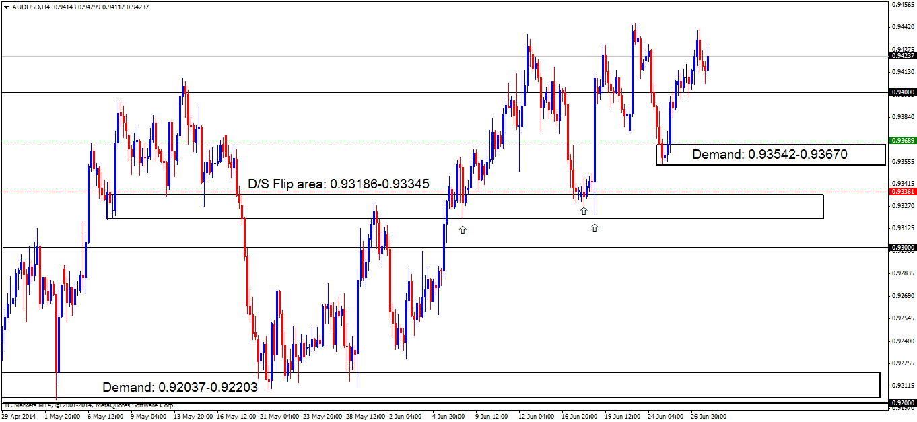Screen dimensions: 917x422
Task: Click the 0.92545 price scale value
Action: pos(903,318)
